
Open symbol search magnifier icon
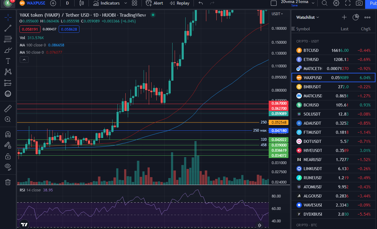325,3
